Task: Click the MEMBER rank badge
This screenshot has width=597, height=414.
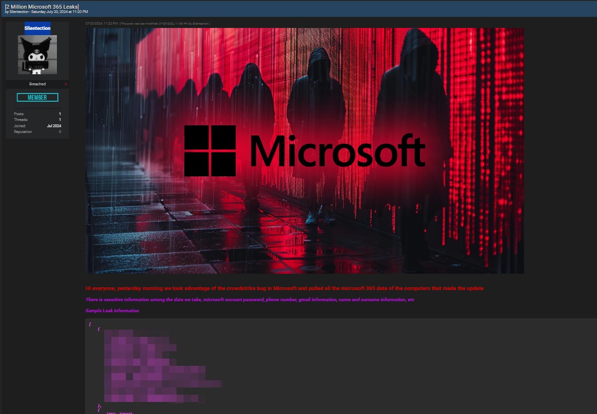Action: tap(37, 97)
